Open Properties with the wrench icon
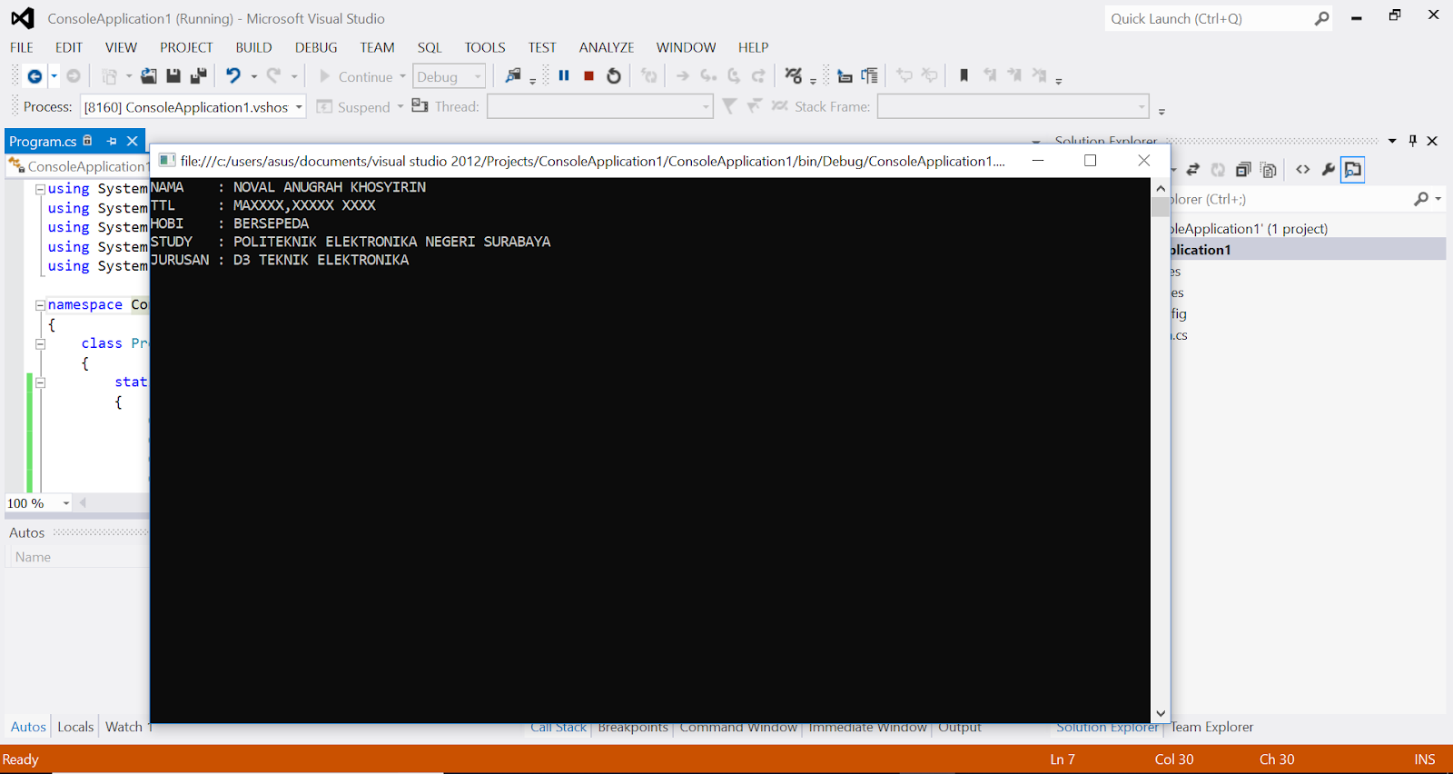Image resolution: width=1453 pixels, height=774 pixels. tap(1328, 170)
